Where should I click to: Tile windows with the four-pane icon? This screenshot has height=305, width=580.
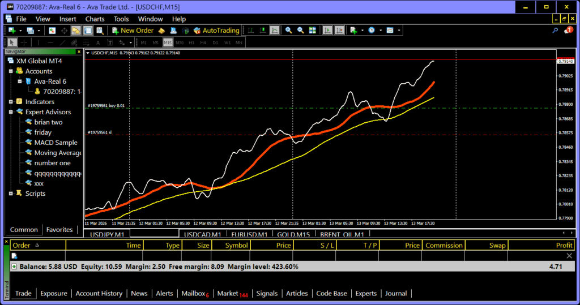click(x=313, y=31)
